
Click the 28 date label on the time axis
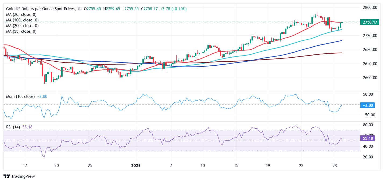click(x=335, y=165)
